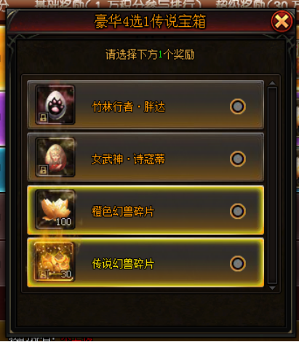Choose the 橙色幻兽碎片 radio option
Screen dimensions: 299x342
click(x=238, y=211)
